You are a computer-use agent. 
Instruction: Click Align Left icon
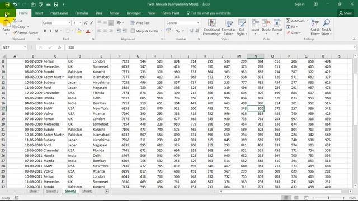pyautogui.click(x=99, y=31)
